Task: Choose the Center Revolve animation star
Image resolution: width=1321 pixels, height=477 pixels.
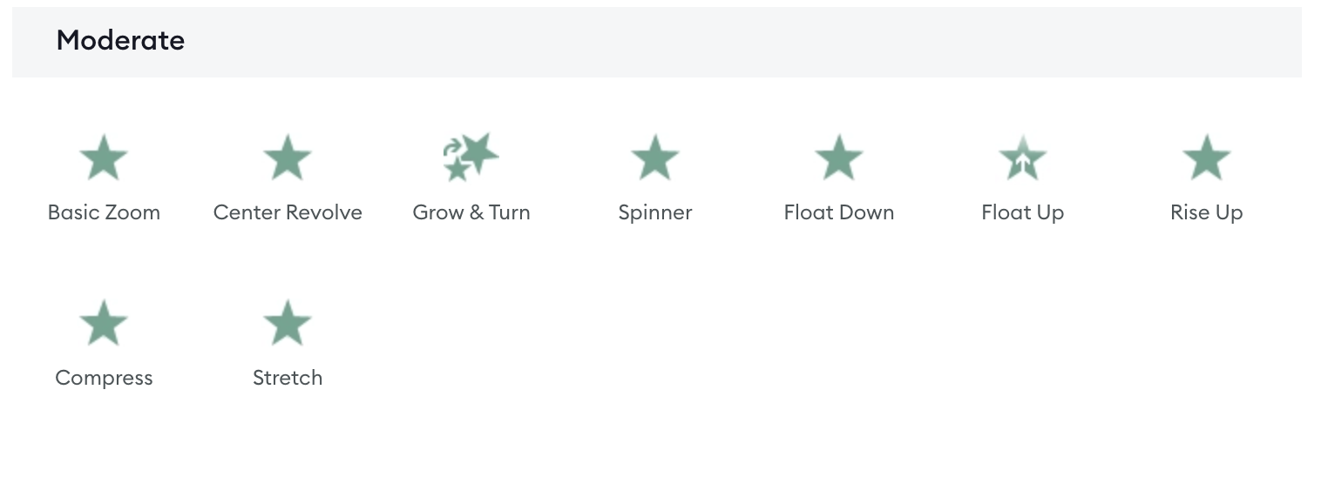Action: 288,158
